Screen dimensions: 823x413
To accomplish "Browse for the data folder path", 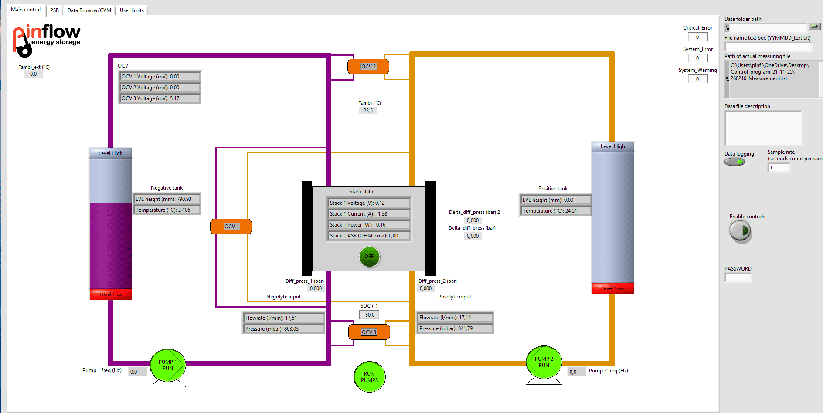I will [814, 27].
